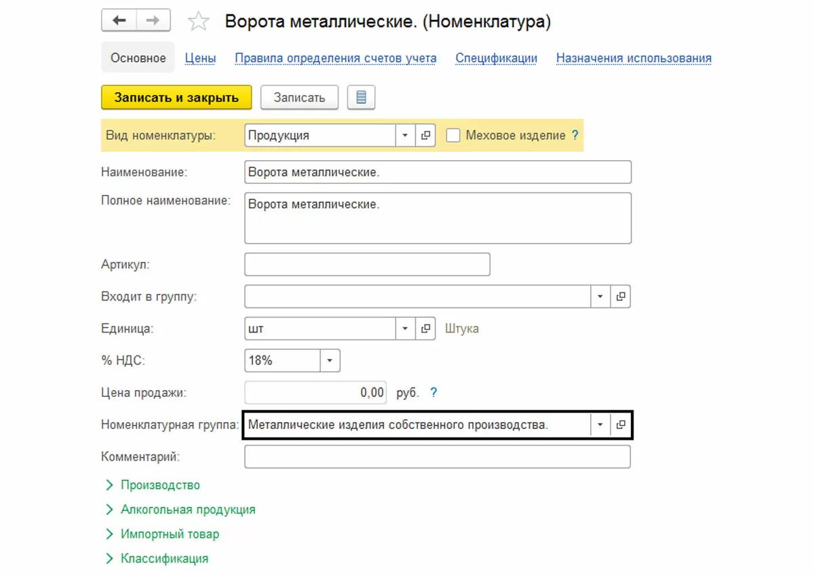Click the list report icon next to Записать
This screenshot has width=814, height=574.
pyautogui.click(x=361, y=97)
